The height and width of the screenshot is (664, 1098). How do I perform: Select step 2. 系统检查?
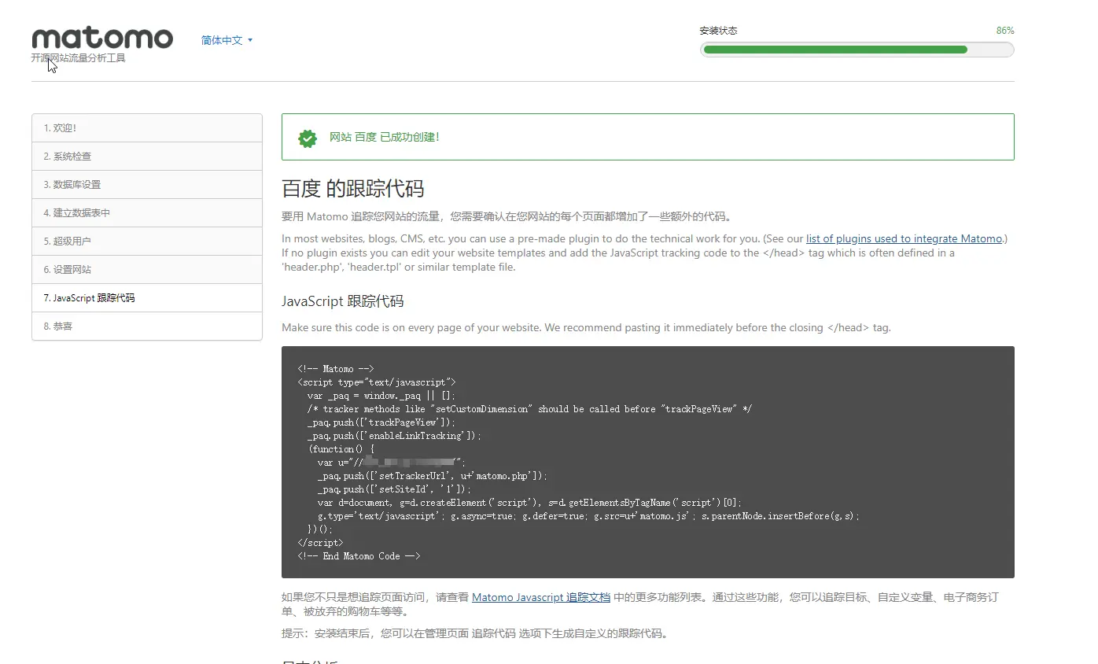pos(147,157)
